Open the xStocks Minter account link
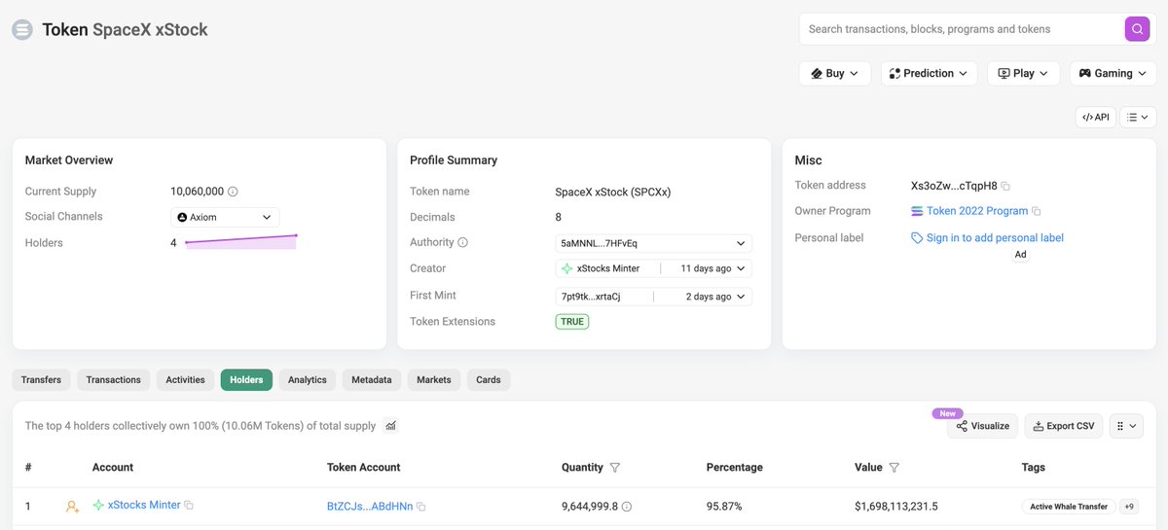 coord(144,506)
